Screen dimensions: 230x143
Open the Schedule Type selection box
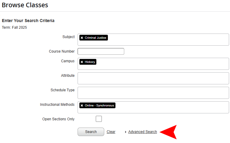153,93
